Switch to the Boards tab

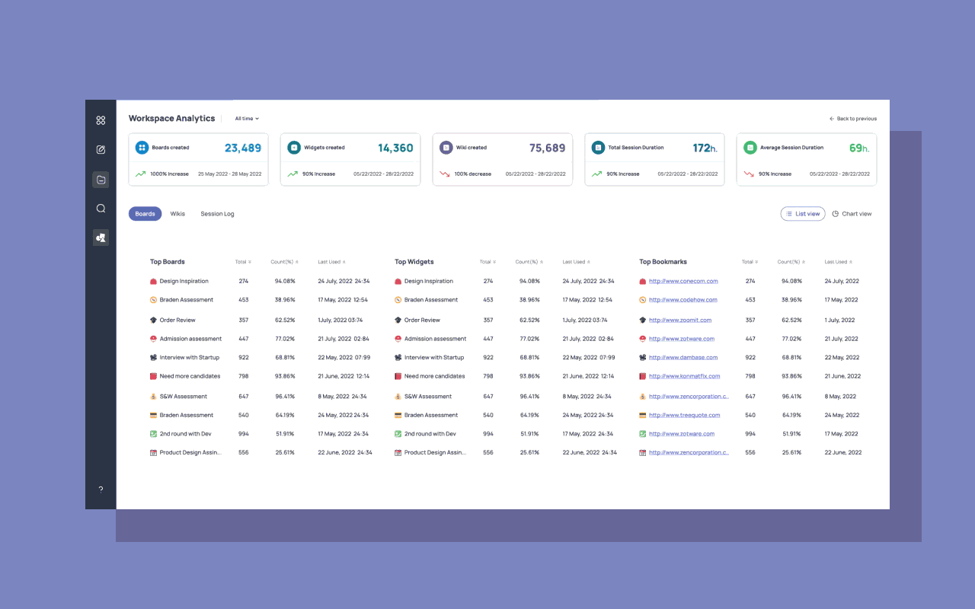pos(145,214)
